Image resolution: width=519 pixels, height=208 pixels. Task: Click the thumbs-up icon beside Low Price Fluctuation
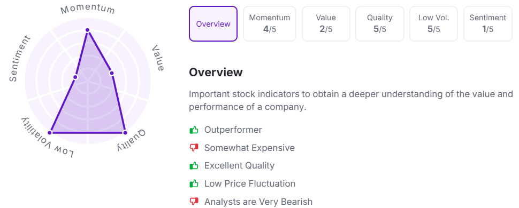[x=194, y=183]
